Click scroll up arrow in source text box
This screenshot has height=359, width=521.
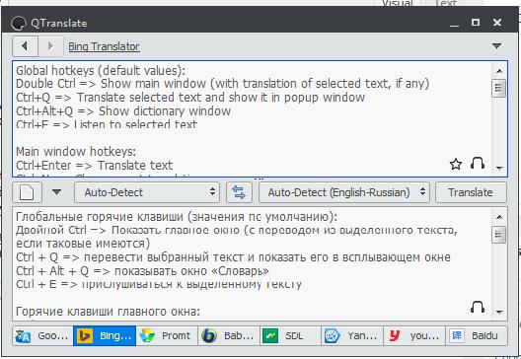[x=499, y=71]
